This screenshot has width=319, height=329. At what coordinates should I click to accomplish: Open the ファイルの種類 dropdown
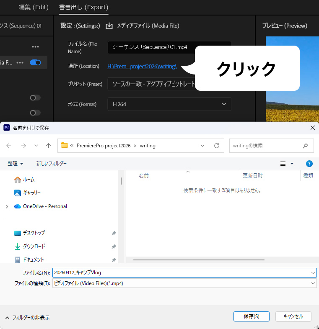tap(184, 283)
